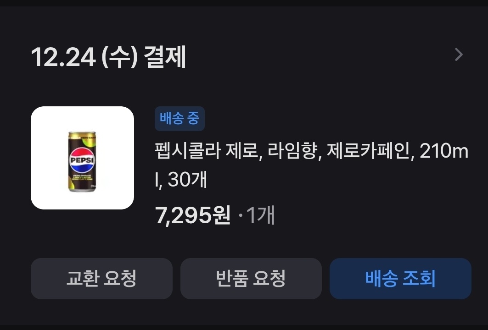This screenshot has width=488, height=330.
Task: Request a return with 반품 요청
Action: coord(251,278)
